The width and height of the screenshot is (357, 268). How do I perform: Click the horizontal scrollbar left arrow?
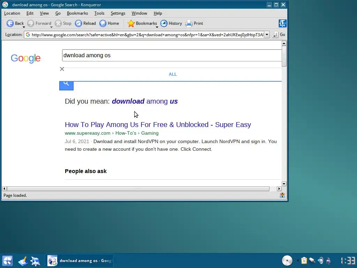pos(4,189)
